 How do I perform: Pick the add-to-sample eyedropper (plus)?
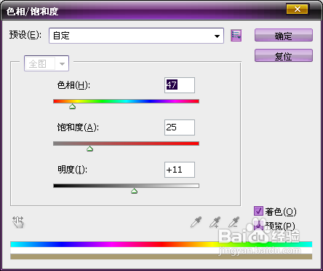215,222
